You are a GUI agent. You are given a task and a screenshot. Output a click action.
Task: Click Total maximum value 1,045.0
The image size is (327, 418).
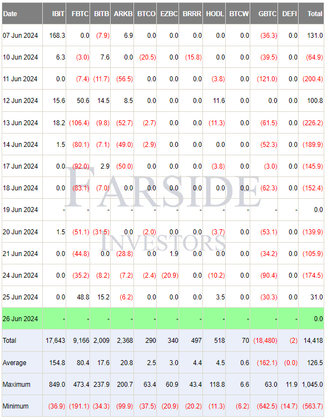coord(313,385)
